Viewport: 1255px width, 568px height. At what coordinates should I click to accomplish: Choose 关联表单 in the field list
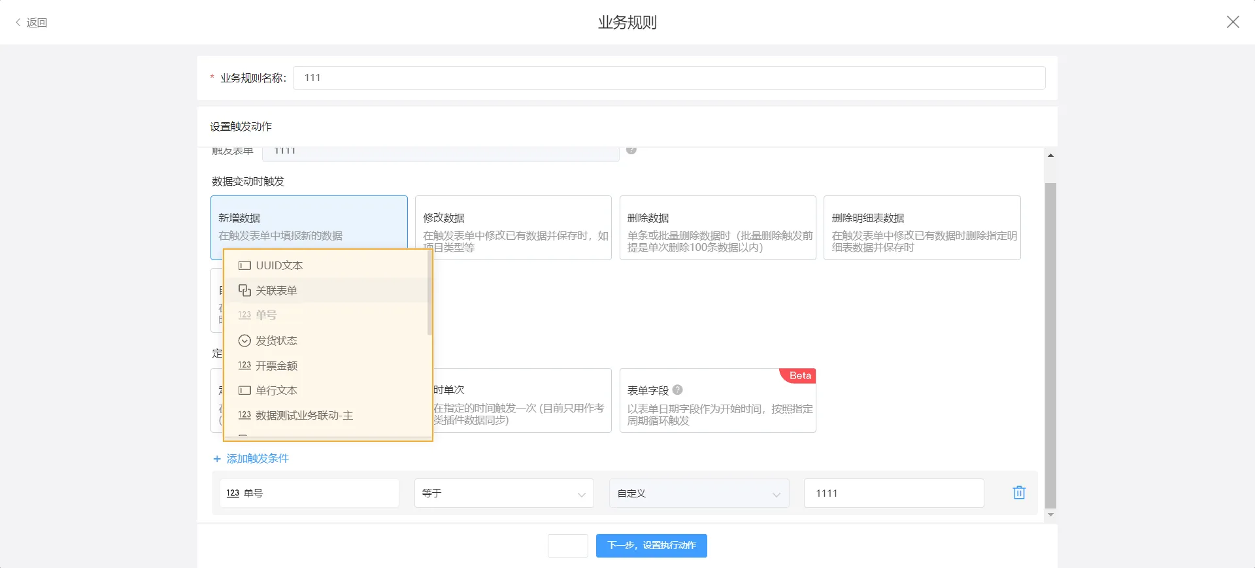[276, 290]
